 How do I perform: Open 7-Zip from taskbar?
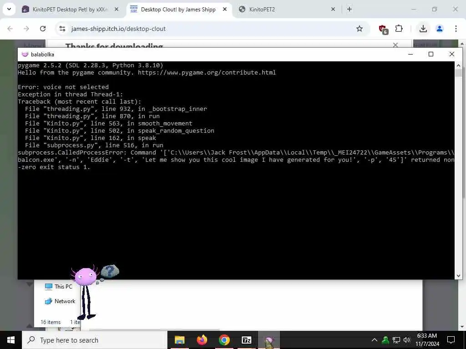click(x=246, y=340)
